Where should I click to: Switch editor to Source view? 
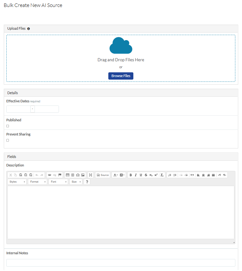pos(103,175)
